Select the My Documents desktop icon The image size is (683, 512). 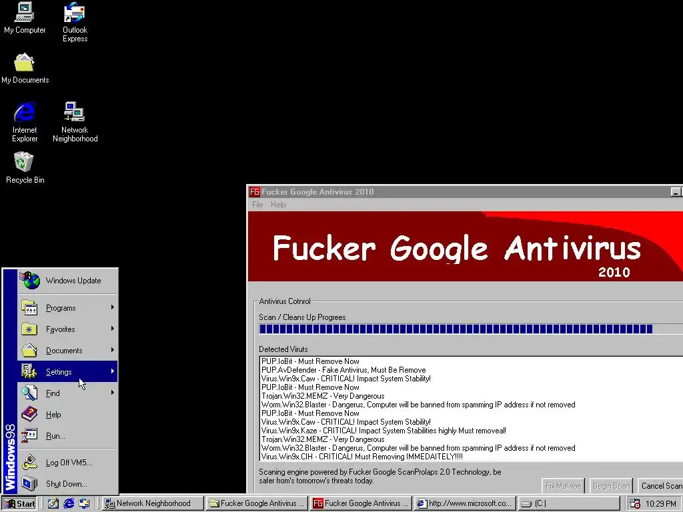(x=25, y=68)
